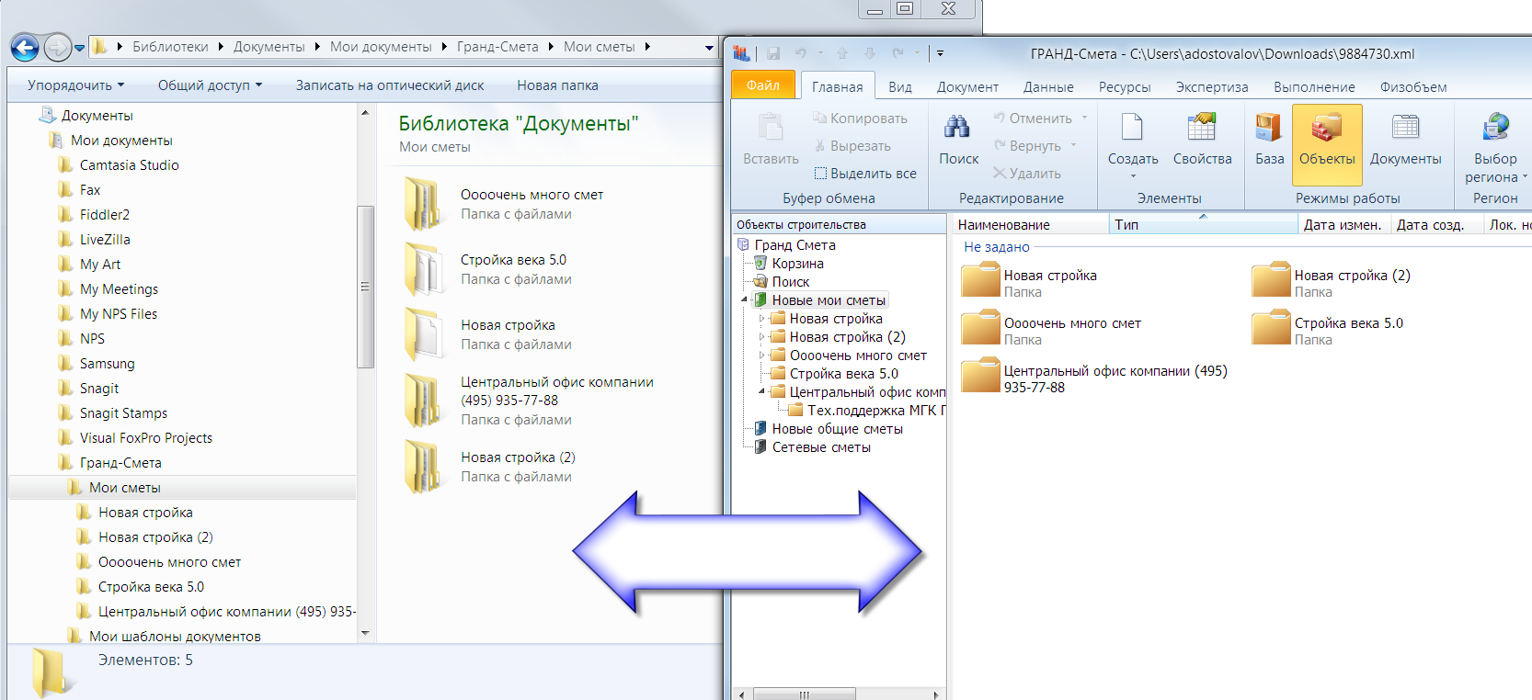Open the Вернуть history dropdown arrow

pos(1073,145)
